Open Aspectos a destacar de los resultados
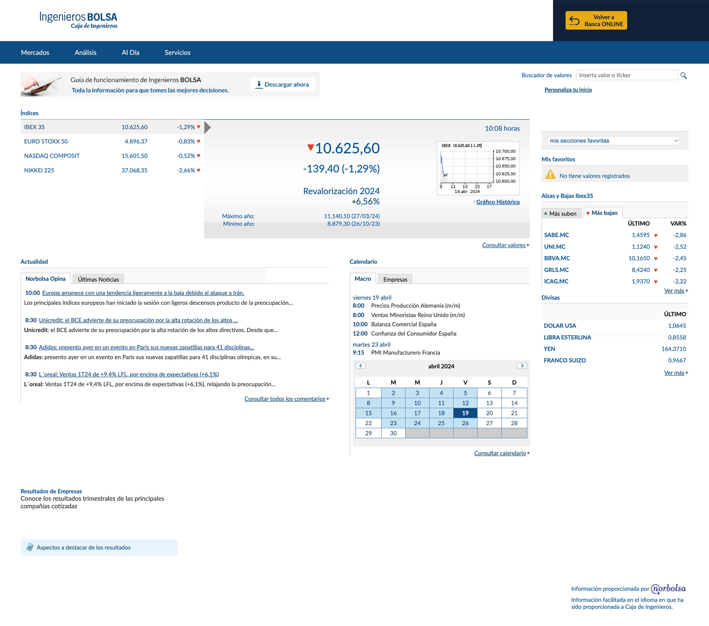This screenshot has height=626, width=709. (99, 547)
